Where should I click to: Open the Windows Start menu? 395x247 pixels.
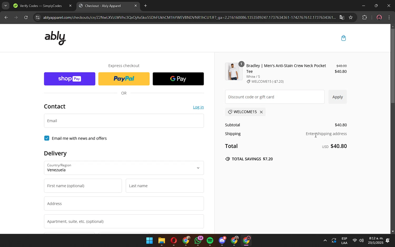pyautogui.click(x=149, y=240)
